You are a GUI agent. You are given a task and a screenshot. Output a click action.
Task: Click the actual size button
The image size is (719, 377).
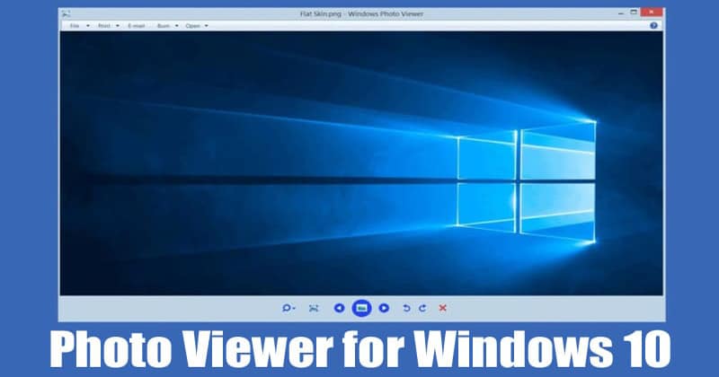coord(314,308)
